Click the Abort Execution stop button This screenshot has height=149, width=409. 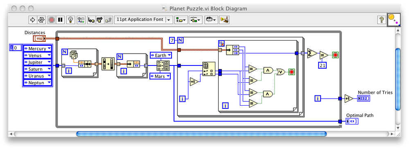pyautogui.click(x=52, y=20)
